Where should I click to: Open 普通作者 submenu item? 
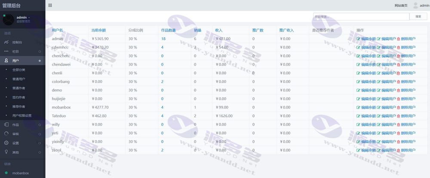[x=18, y=88]
